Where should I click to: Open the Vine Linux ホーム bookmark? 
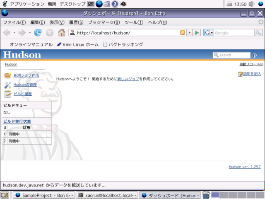78,44
